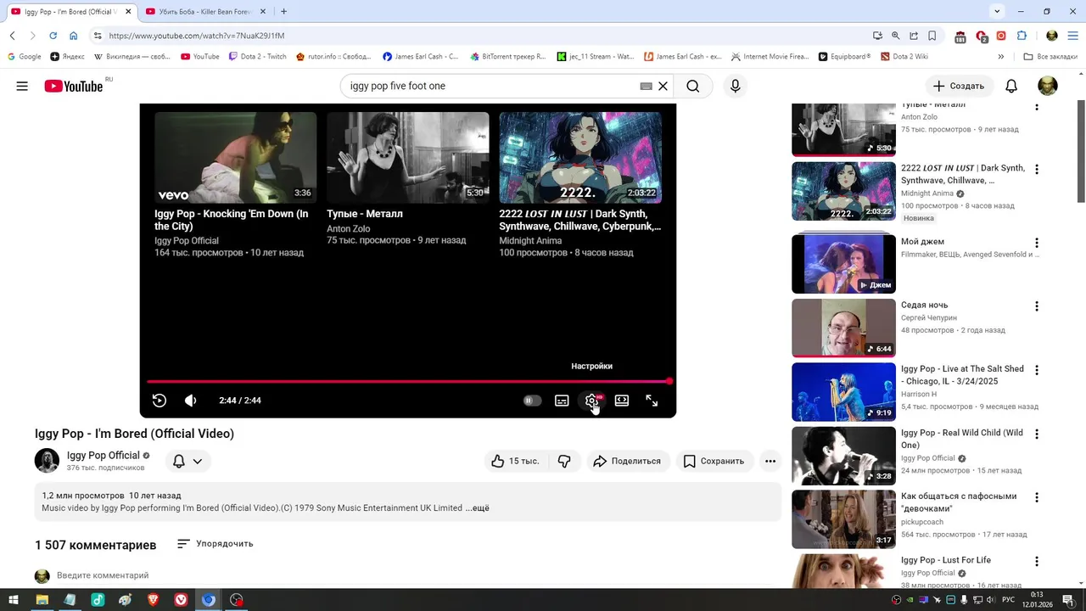Click the Введите комментарий comment field

pos(103,575)
